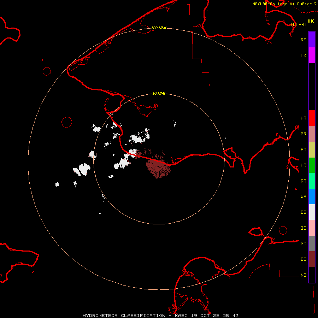Screen dimensions: 318x318
Task: Click the 50 NMI range ring label
Action: pyautogui.click(x=159, y=93)
